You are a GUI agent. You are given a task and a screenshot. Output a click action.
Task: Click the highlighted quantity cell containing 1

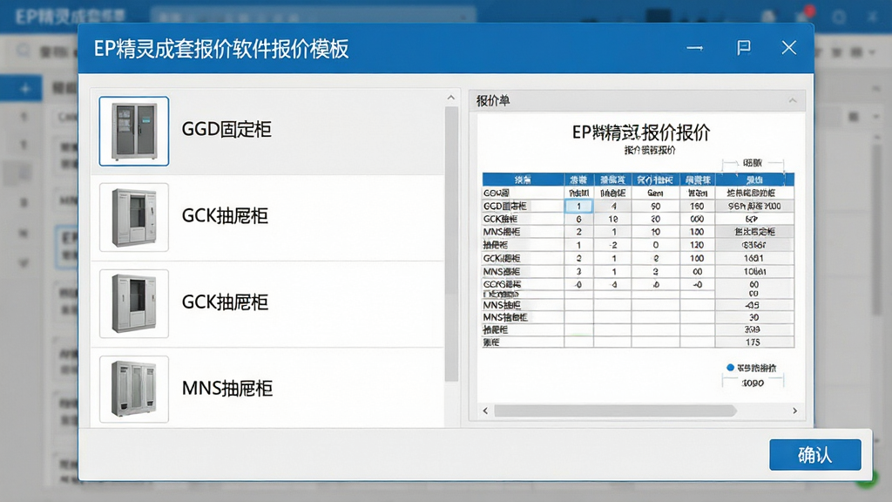tap(578, 206)
